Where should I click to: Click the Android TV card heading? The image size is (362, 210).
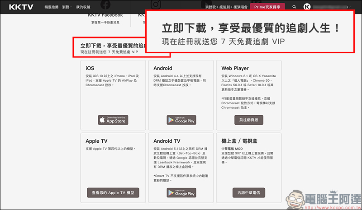pos(167,141)
